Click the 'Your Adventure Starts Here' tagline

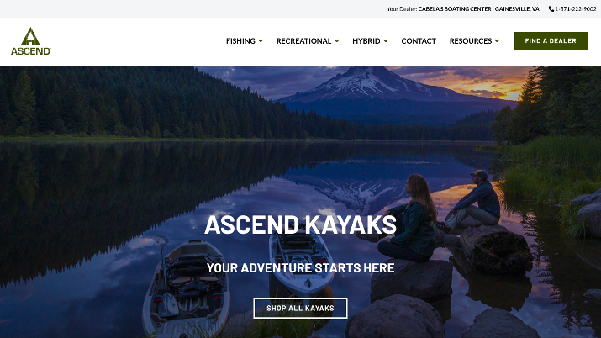tap(301, 268)
